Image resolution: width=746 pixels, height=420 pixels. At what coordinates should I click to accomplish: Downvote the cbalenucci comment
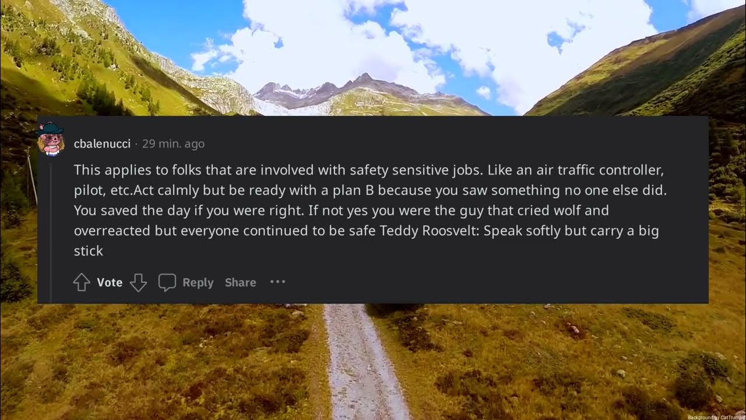point(138,282)
